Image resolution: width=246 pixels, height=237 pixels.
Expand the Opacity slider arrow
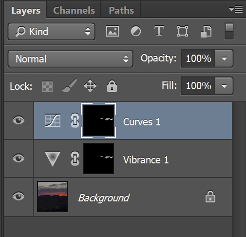point(224,59)
